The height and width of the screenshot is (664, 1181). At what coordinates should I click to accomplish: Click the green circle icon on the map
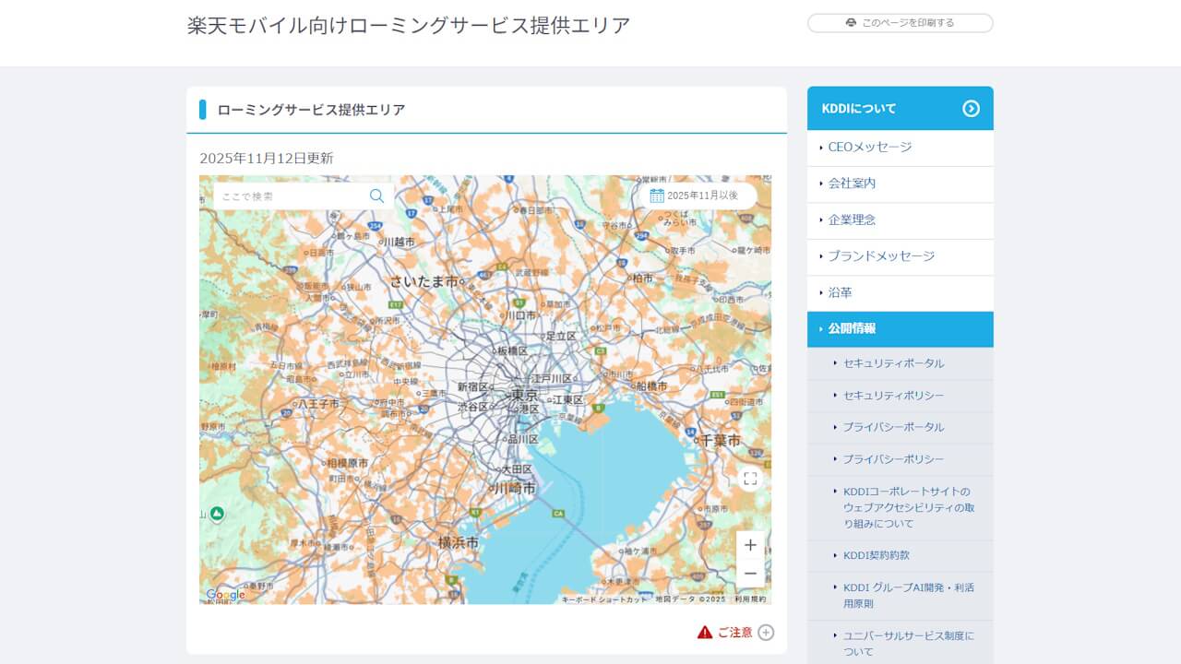point(215,515)
